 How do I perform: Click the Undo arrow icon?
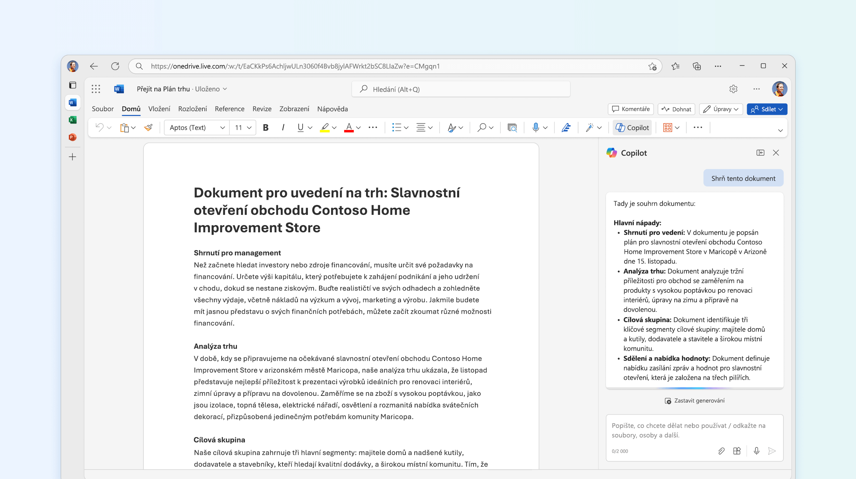coord(99,128)
